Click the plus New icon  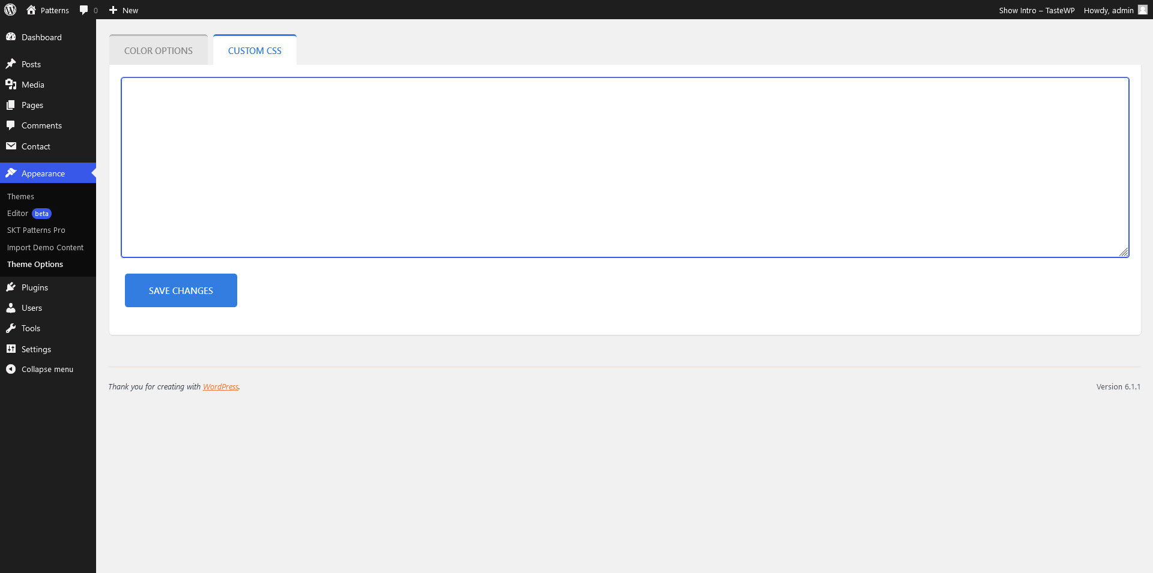coord(113,10)
